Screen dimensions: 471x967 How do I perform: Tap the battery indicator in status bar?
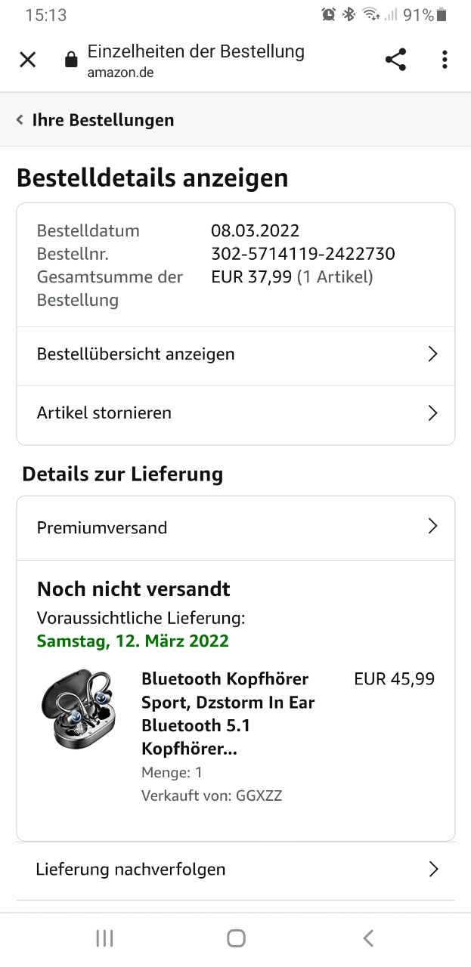(442, 14)
